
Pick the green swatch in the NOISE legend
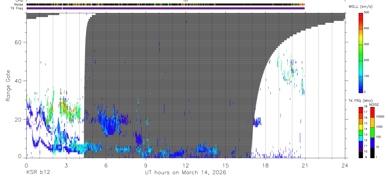pyautogui.click(x=372, y=133)
